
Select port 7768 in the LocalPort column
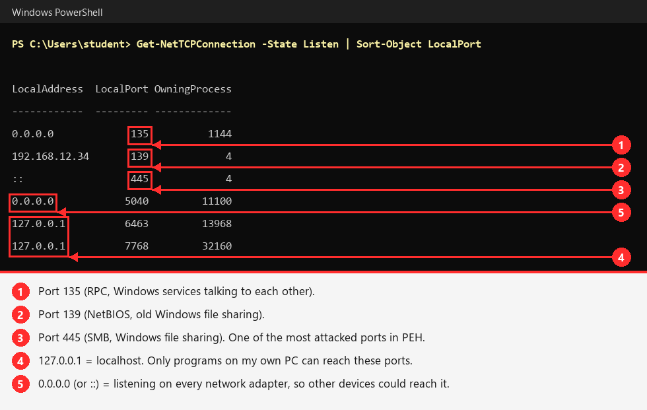tap(137, 246)
